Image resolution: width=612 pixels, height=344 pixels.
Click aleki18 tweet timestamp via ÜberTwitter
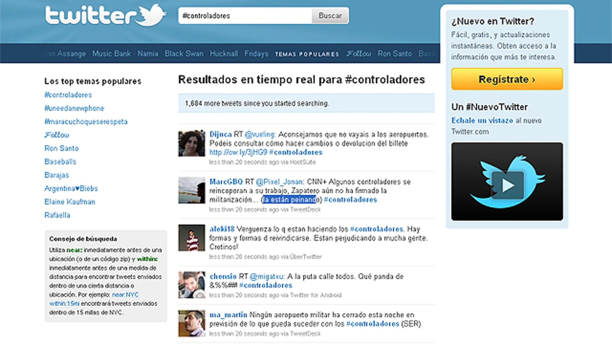coord(265,257)
